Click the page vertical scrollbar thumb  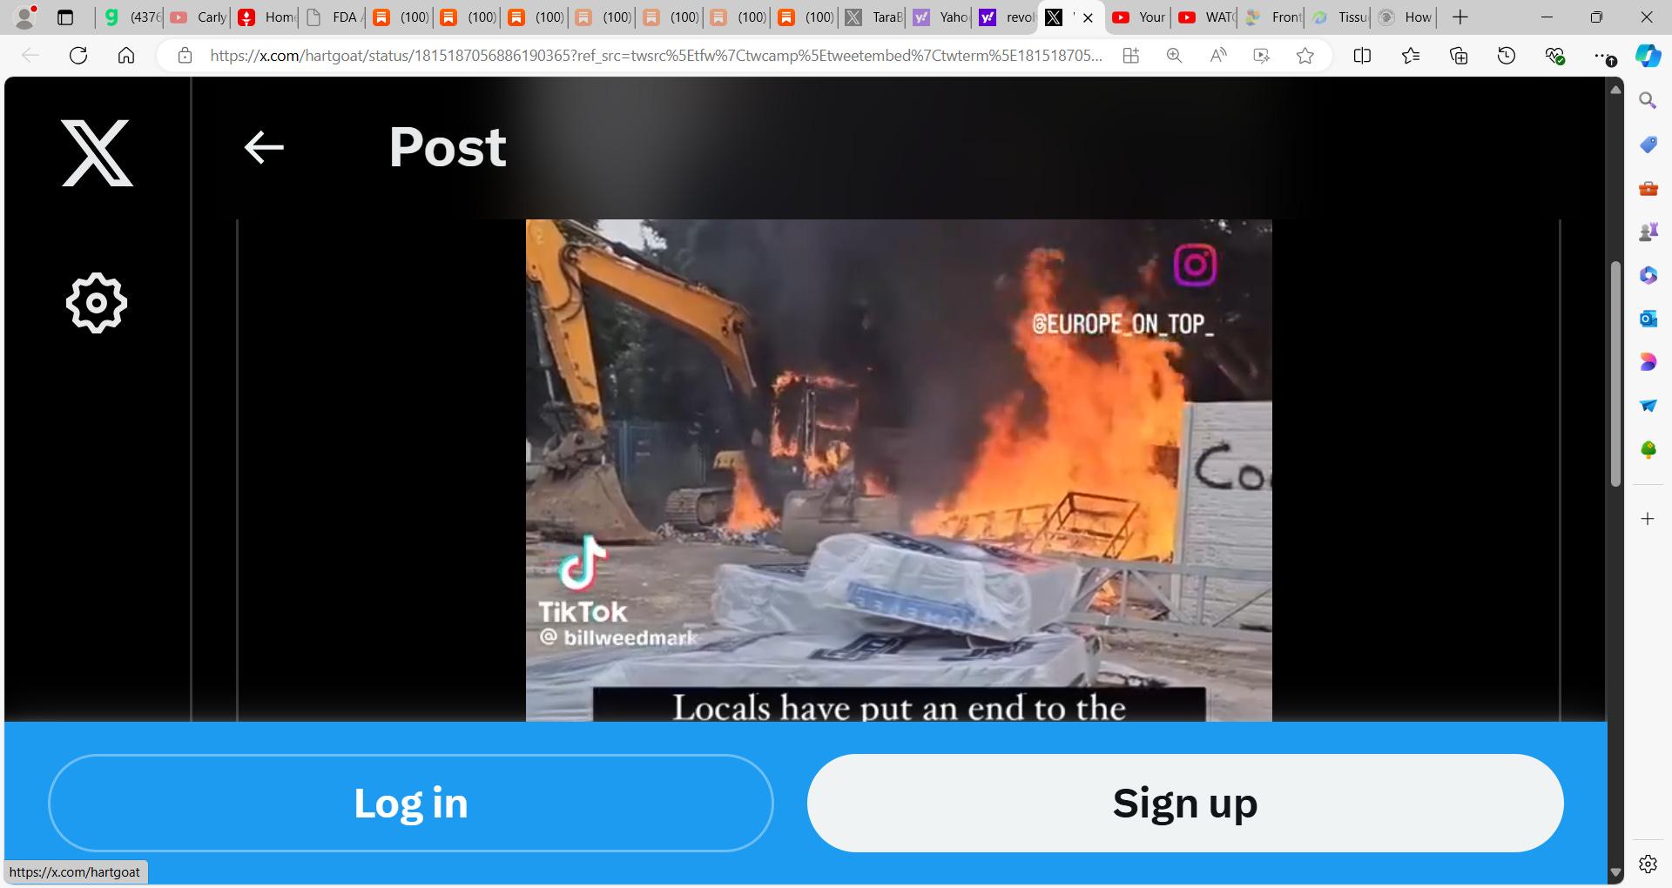[1615, 373]
